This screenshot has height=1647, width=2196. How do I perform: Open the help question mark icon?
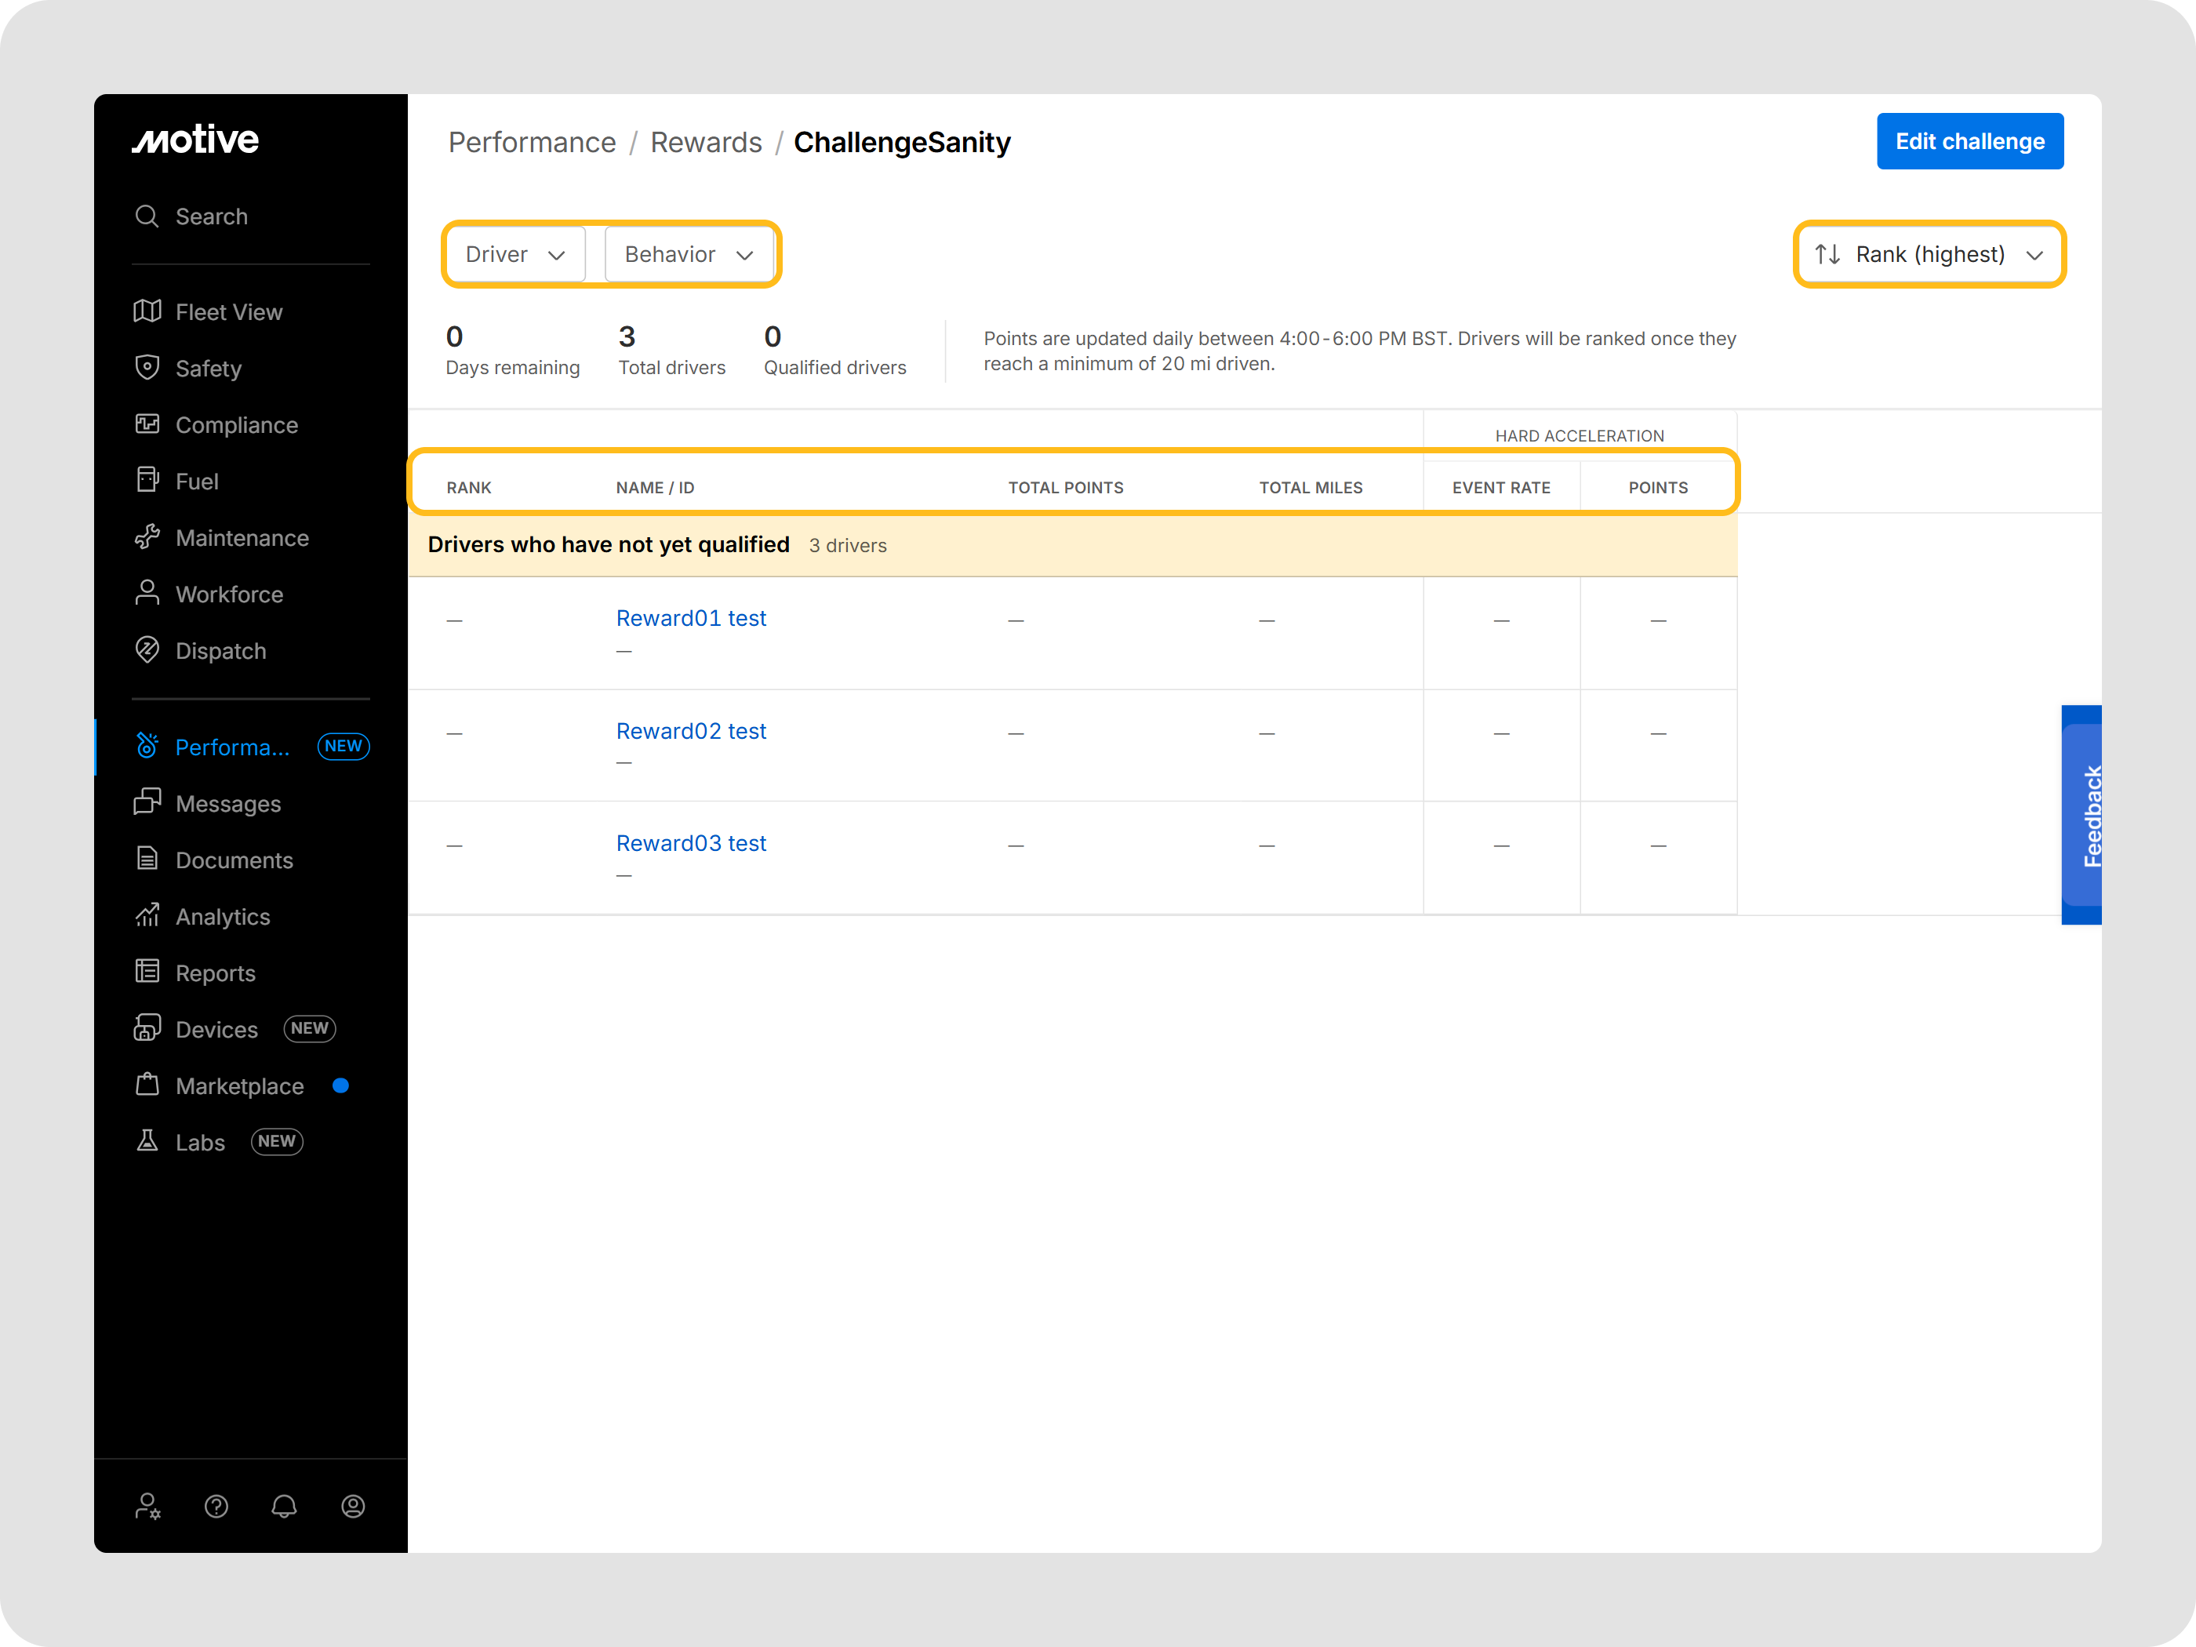216,1507
